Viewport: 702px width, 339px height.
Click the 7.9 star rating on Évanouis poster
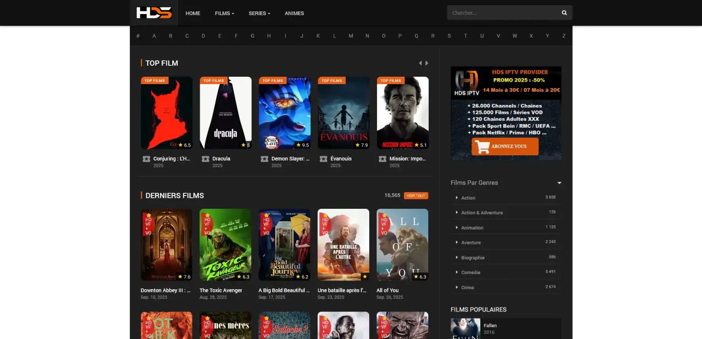[362, 145]
